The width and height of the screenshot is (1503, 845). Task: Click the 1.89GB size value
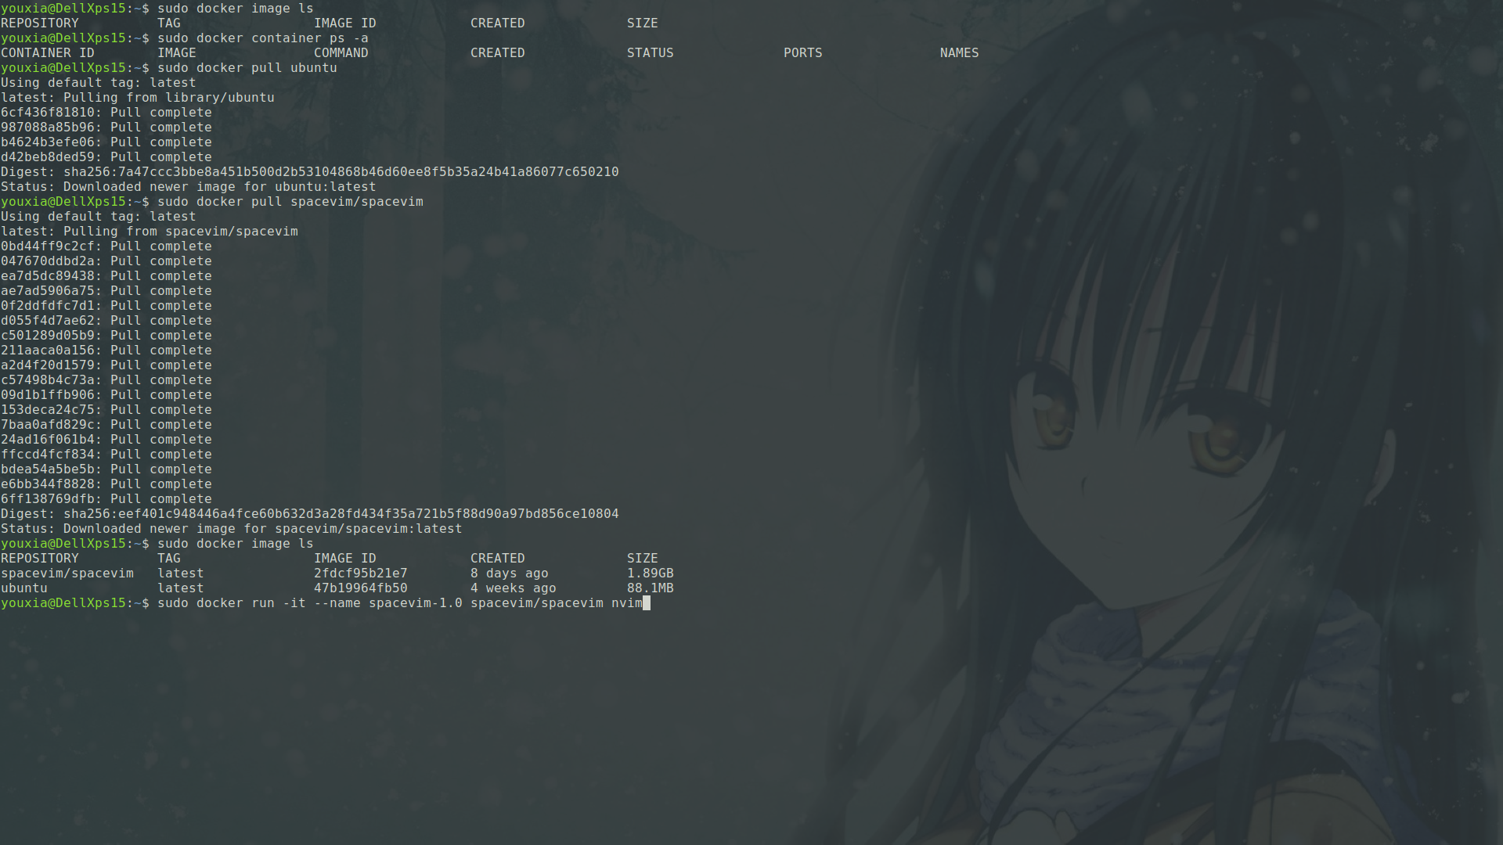click(651, 574)
